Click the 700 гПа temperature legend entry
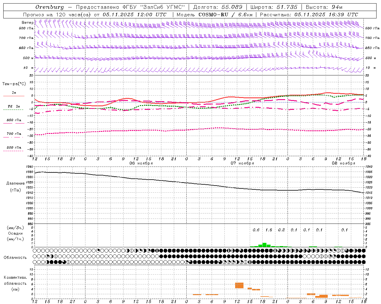Image resolution: width=381 pixels, height=304 pixels. point(14,134)
